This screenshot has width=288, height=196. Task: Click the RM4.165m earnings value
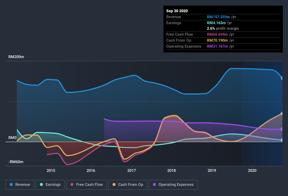tap(216, 23)
